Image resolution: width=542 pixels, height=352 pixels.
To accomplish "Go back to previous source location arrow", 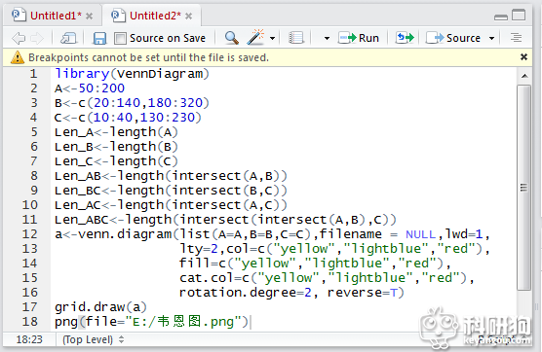I will [19, 38].
